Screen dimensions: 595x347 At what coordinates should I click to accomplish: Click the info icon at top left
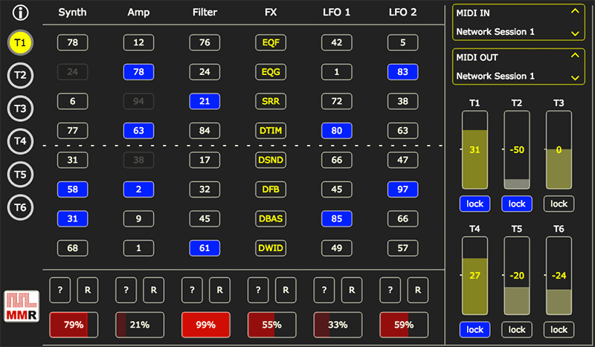click(22, 13)
